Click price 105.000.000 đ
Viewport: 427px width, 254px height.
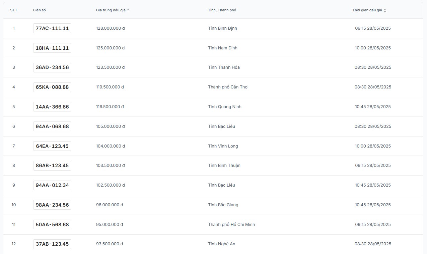pos(111,126)
